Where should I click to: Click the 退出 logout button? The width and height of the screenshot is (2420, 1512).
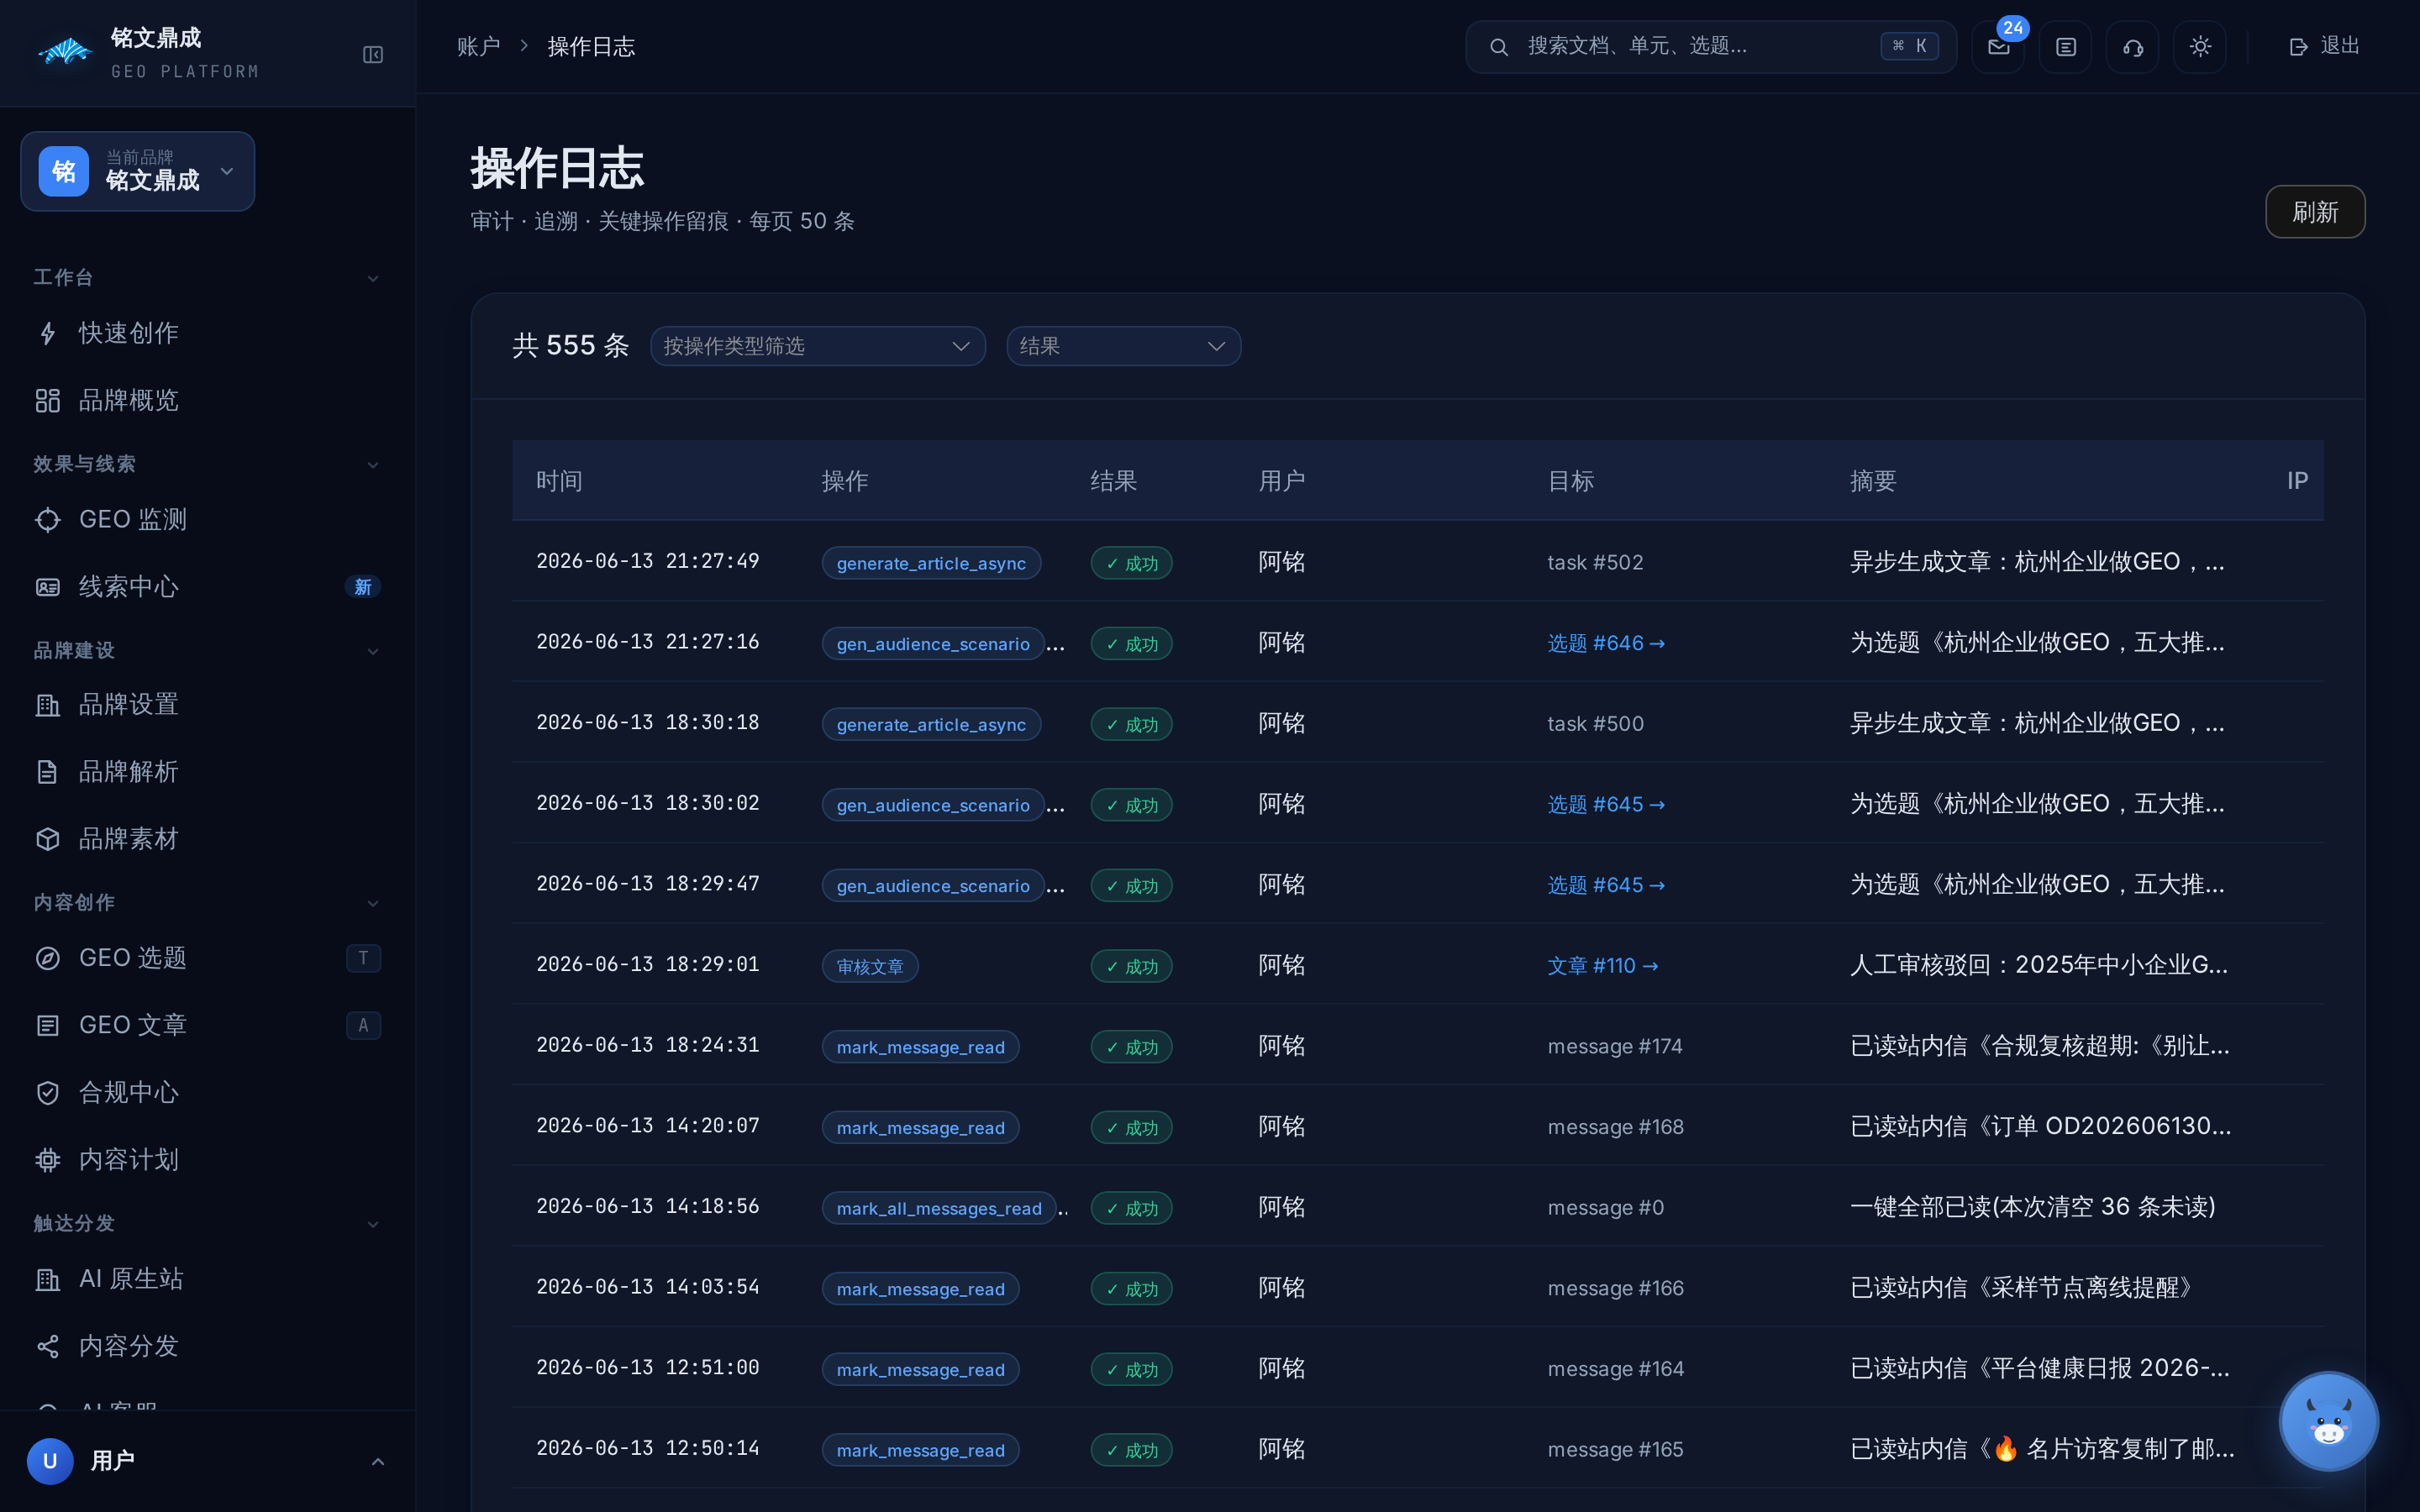point(2324,46)
